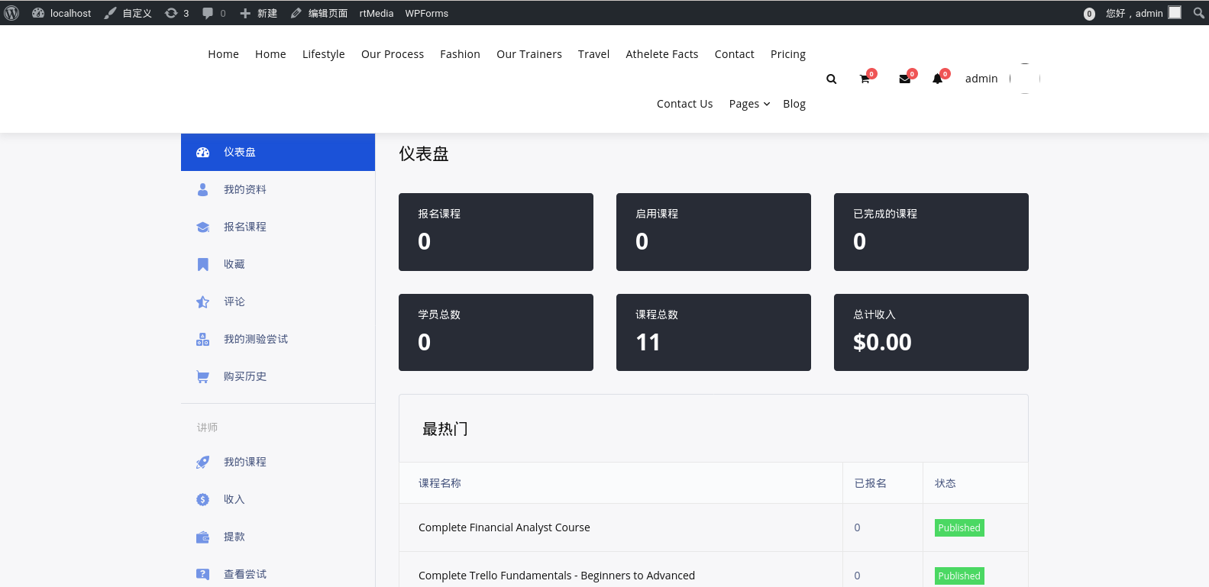Click the updates icon showing 3
This screenshot has width=1209, height=587.
pos(176,13)
